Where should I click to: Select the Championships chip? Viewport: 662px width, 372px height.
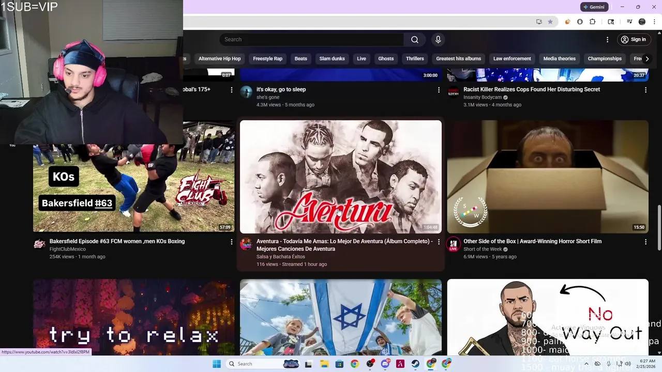[605, 59]
